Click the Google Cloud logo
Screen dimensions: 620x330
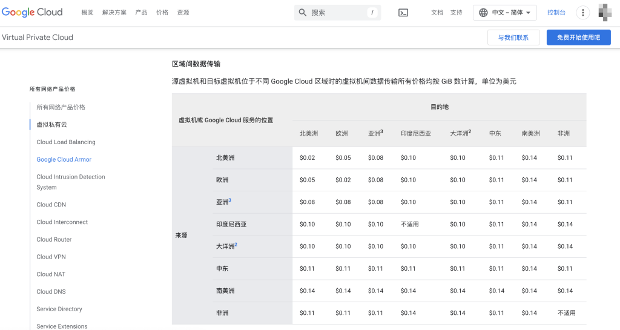[32, 12]
